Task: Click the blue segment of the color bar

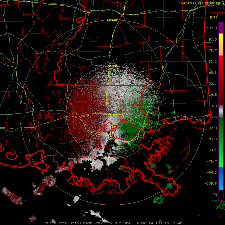Action: 221,178
